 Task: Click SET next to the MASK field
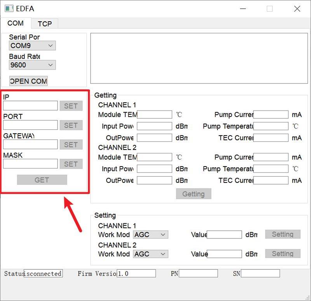pos(71,164)
